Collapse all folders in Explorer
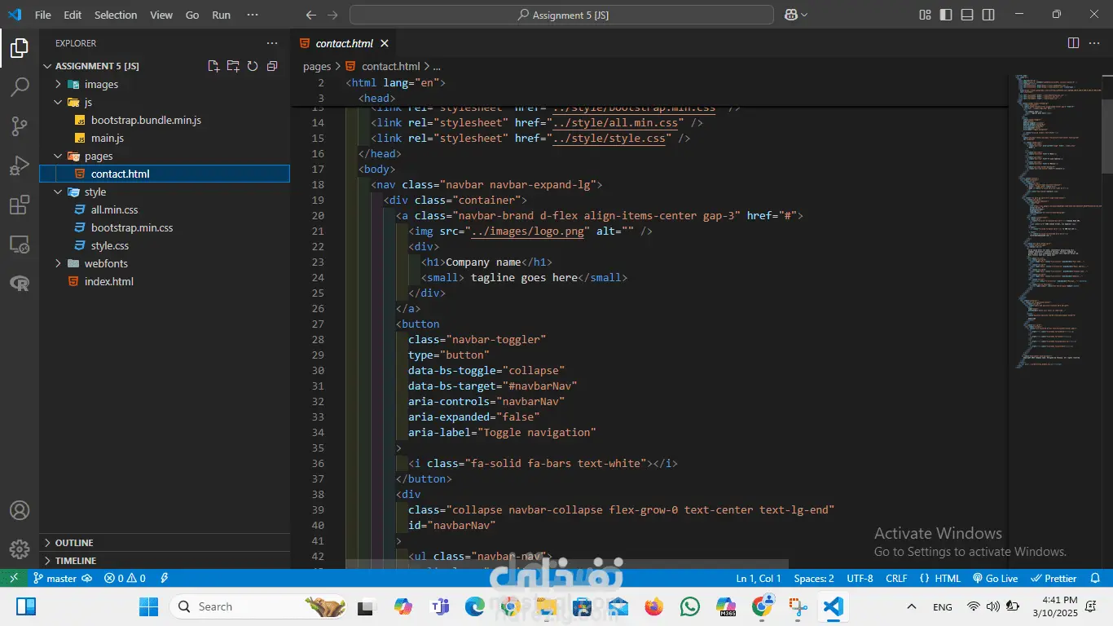The height and width of the screenshot is (626, 1113). 272,66
